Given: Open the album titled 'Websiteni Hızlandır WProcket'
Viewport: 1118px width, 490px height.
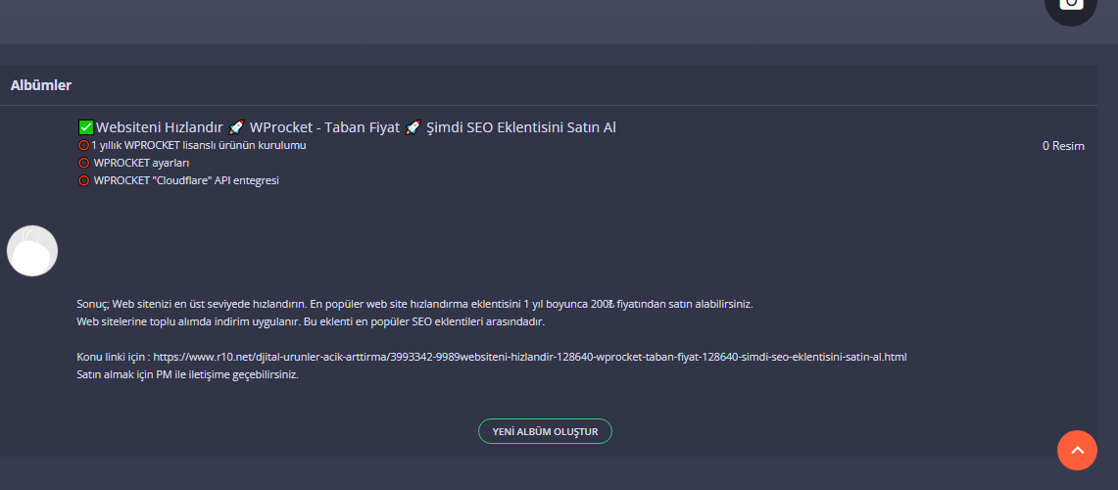Looking at the screenshot, I should pyautogui.click(x=347, y=127).
